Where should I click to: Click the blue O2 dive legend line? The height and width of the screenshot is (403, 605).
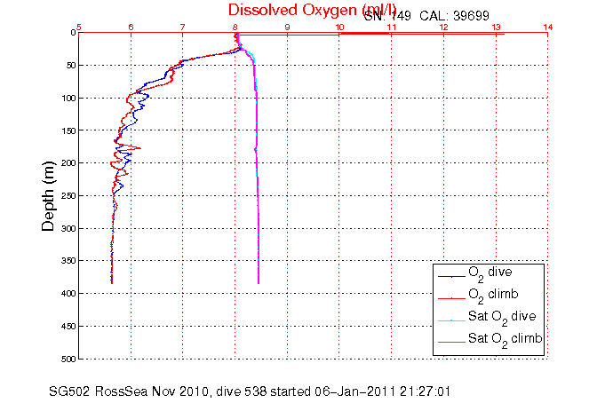pos(451,277)
